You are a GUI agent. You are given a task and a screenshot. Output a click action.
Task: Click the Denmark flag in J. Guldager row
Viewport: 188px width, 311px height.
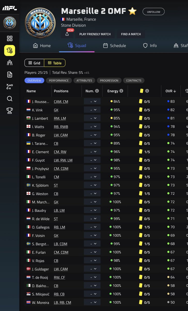coord(28,269)
